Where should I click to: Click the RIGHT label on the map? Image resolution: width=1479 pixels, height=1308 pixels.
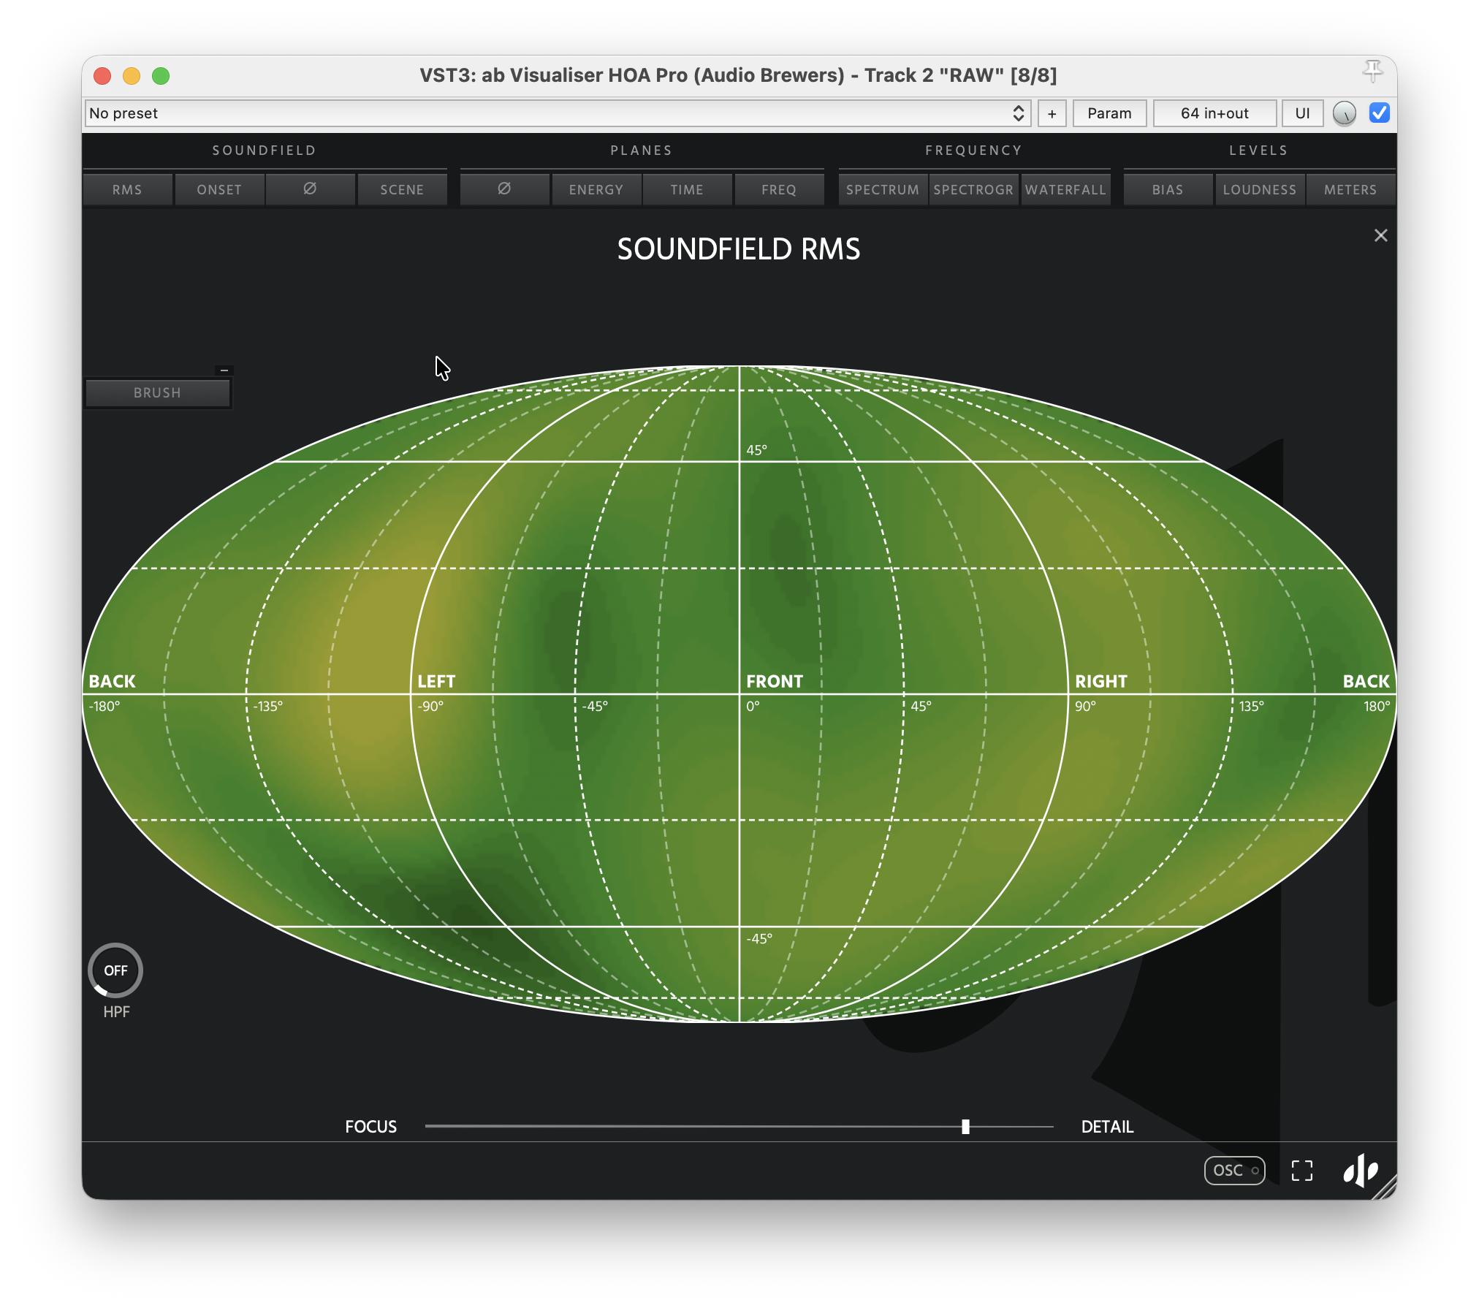[x=1100, y=681]
